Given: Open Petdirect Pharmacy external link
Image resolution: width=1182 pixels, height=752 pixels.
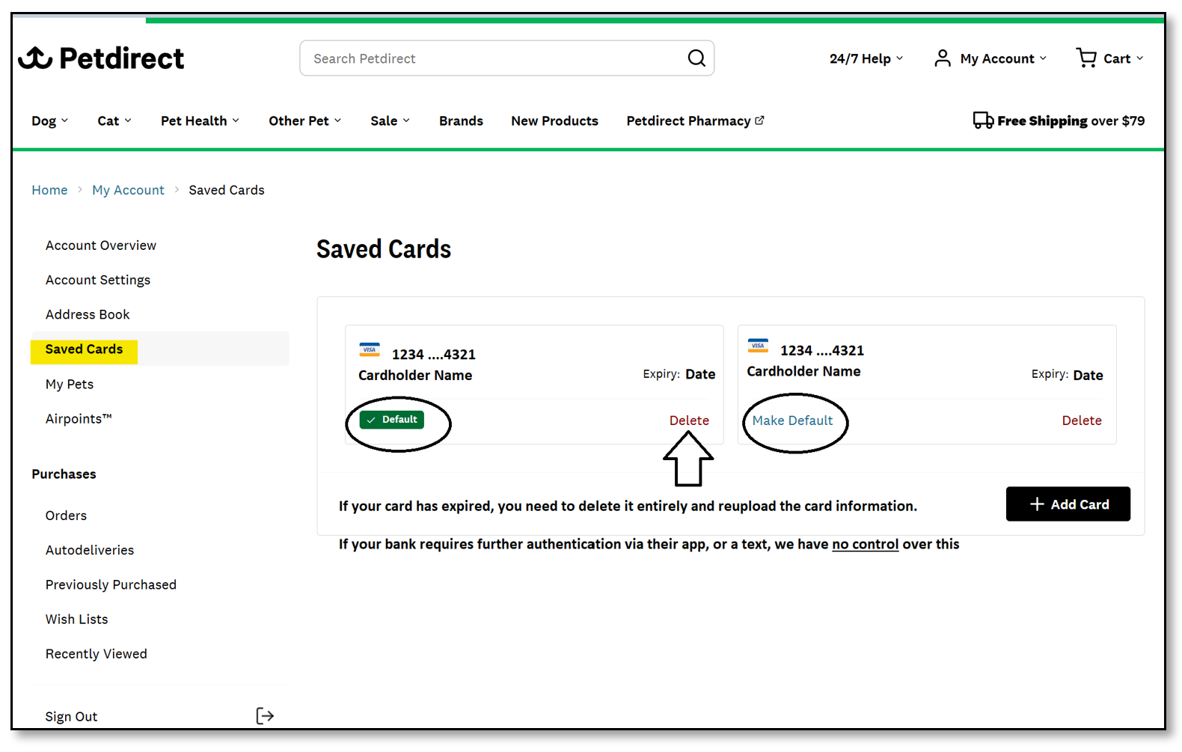Looking at the screenshot, I should point(695,121).
